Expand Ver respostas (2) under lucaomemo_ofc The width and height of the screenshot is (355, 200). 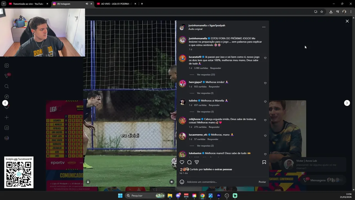pos(205,146)
